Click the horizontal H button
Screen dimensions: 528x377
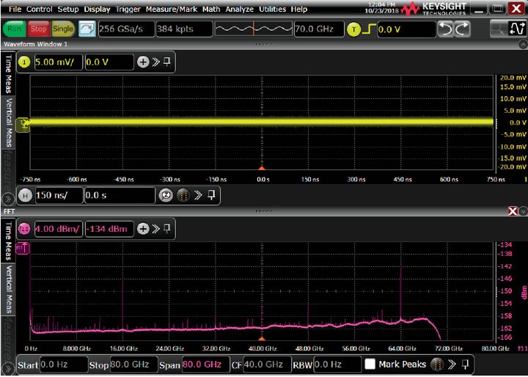click(25, 195)
